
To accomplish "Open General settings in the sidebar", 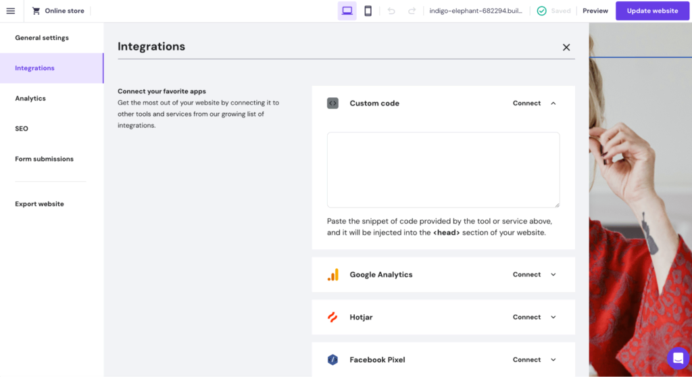I will coord(42,38).
